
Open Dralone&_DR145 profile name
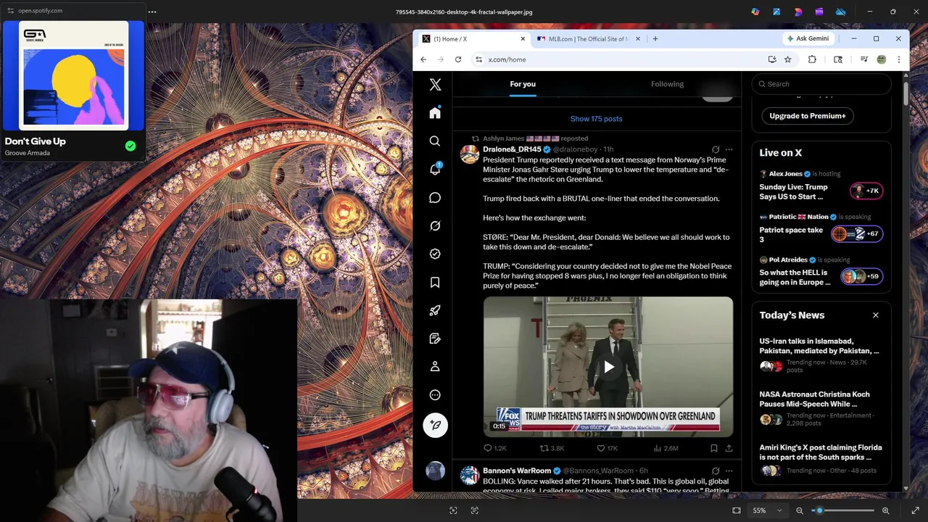pos(512,149)
